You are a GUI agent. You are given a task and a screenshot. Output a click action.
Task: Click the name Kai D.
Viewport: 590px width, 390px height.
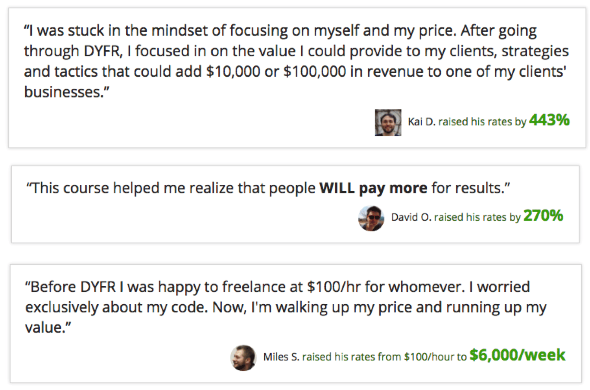coord(421,122)
